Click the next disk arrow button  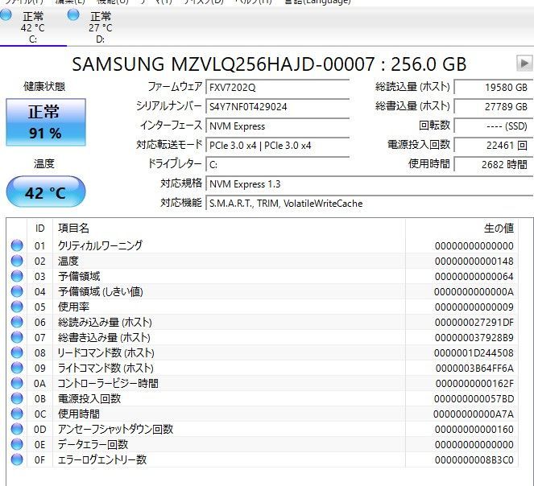tap(524, 64)
